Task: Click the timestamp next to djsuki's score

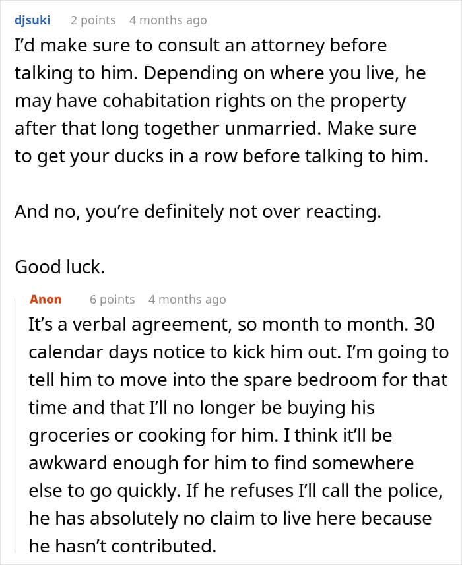Action: (x=168, y=20)
